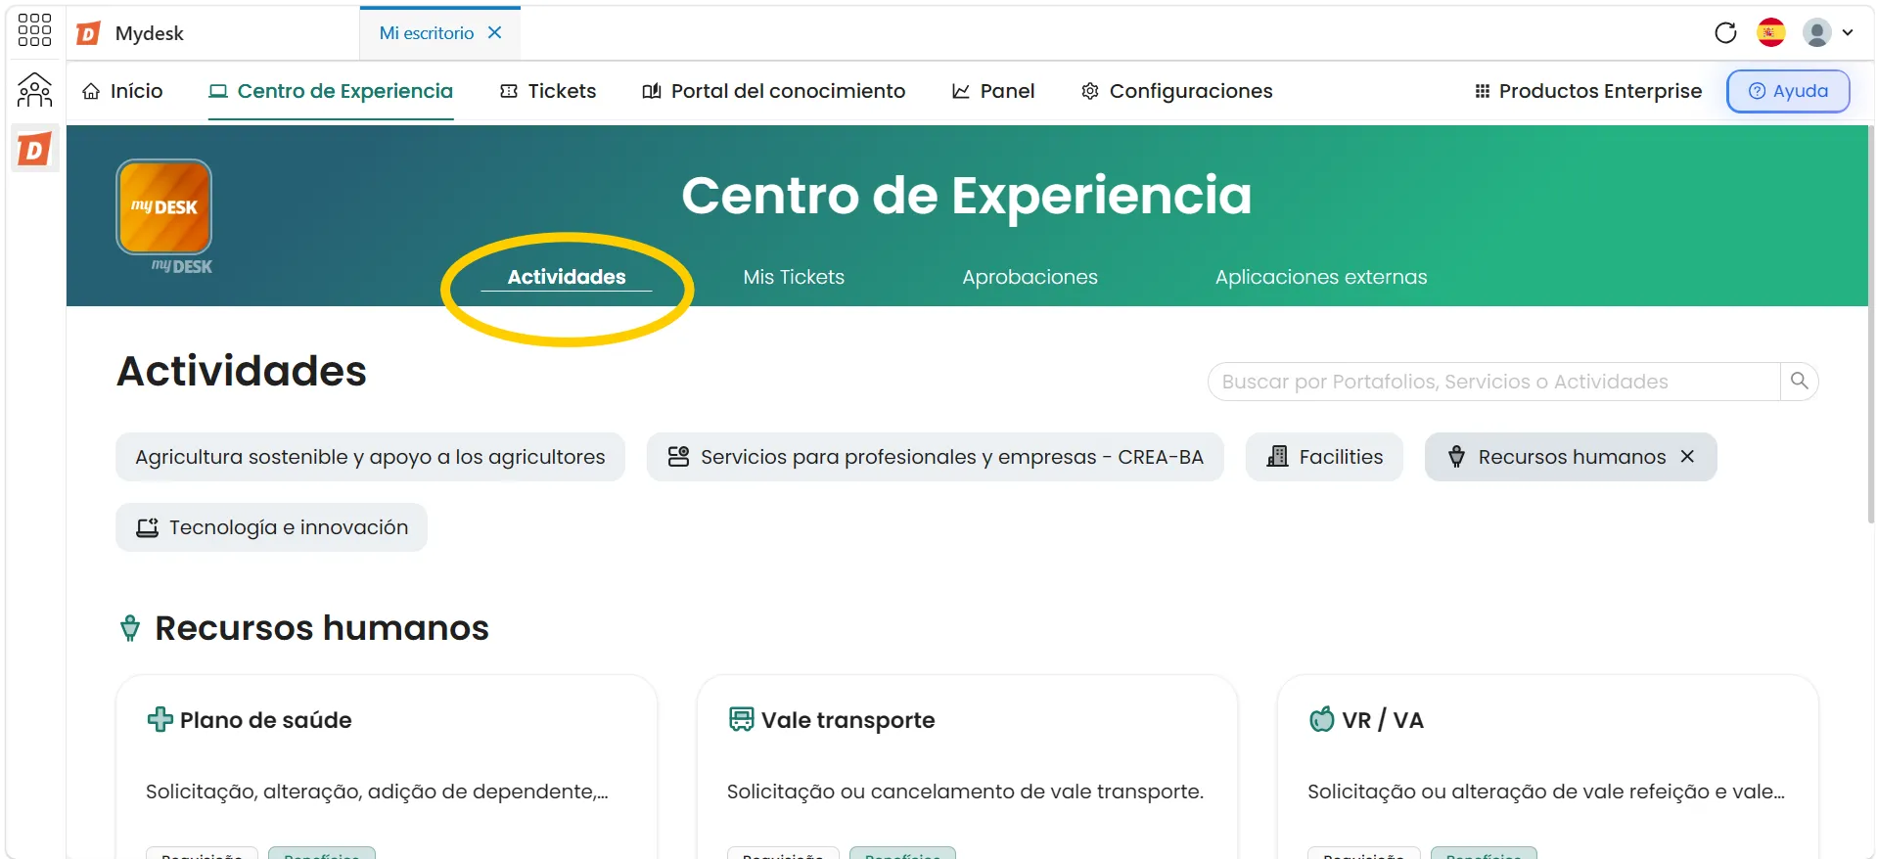Open the user avatar dropdown menu

click(x=1828, y=33)
